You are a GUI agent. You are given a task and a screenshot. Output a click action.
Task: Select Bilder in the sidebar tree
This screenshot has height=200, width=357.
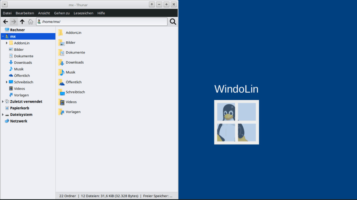19,49
